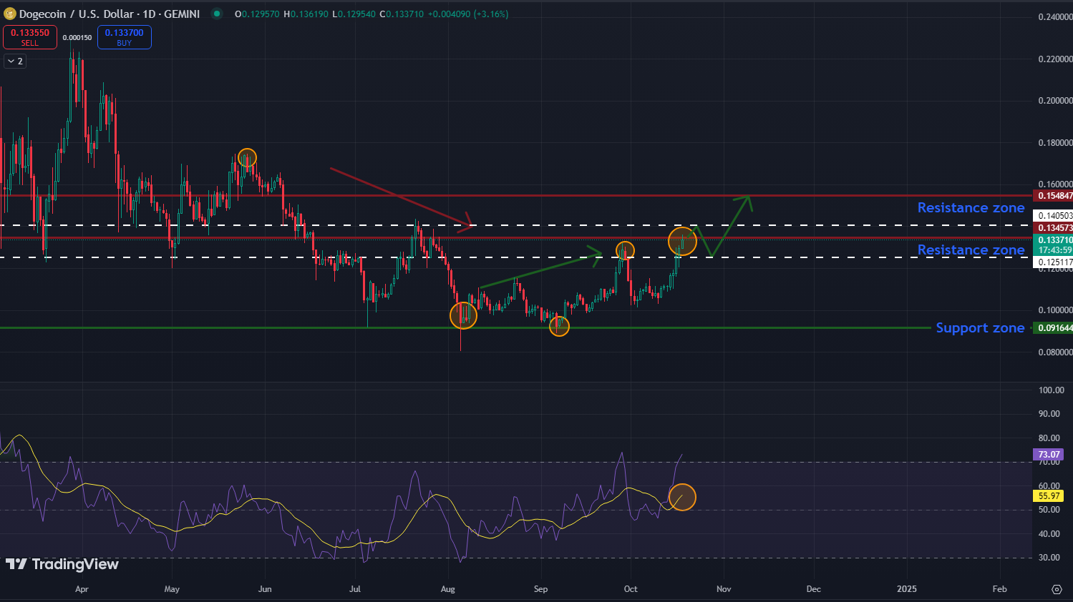
Task: Click the green market status dot
Action: 216,14
